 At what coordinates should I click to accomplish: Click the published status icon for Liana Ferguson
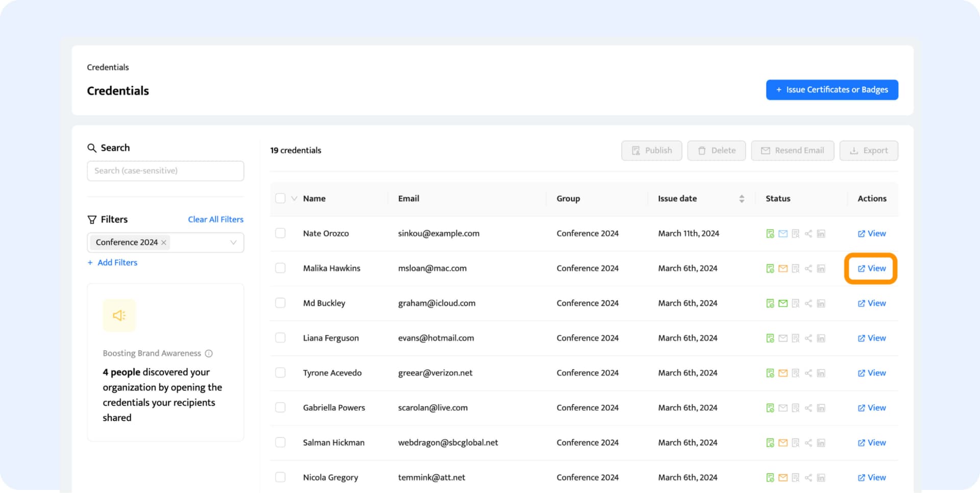click(x=770, y=338)
